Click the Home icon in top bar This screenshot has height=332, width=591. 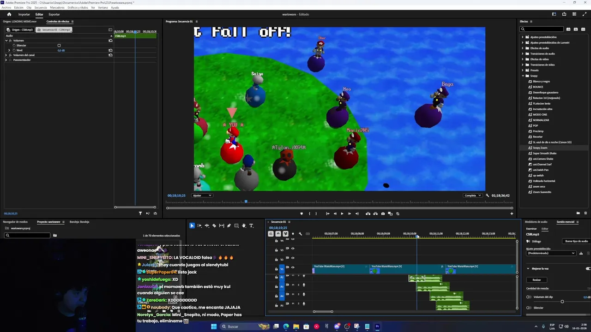[9, 14]
